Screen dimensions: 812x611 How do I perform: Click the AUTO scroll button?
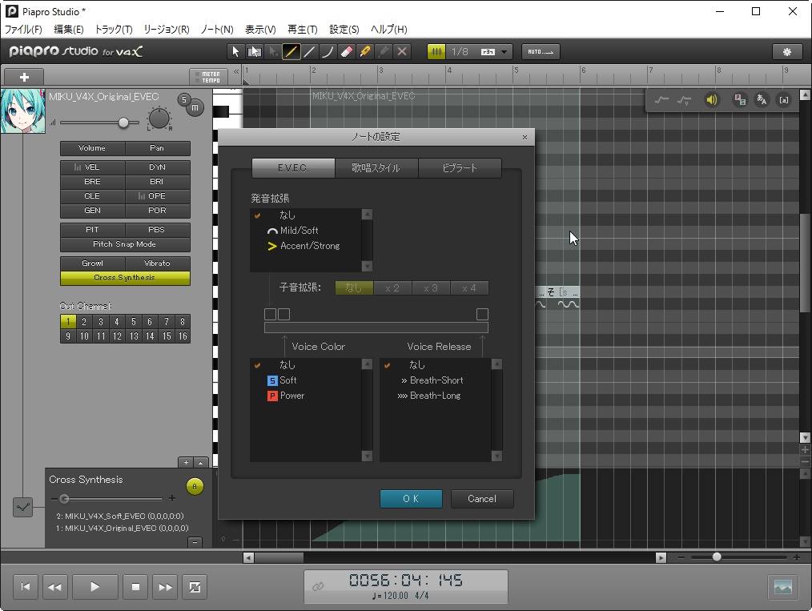point(541,52)
